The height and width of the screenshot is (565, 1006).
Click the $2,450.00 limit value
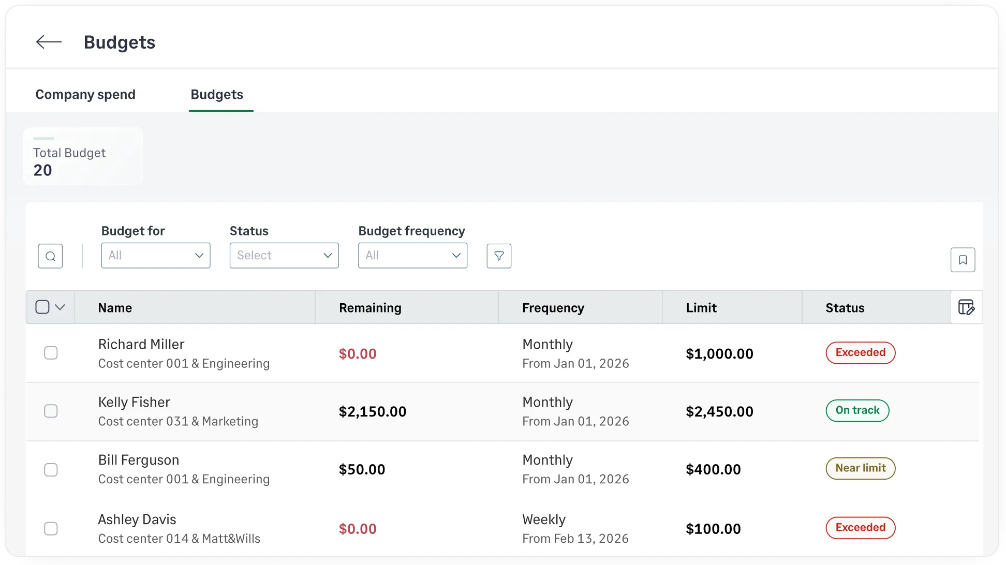(719, 412)
